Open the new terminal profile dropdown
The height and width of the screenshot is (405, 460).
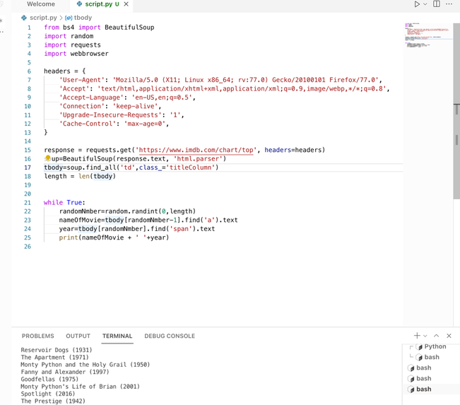425,336
